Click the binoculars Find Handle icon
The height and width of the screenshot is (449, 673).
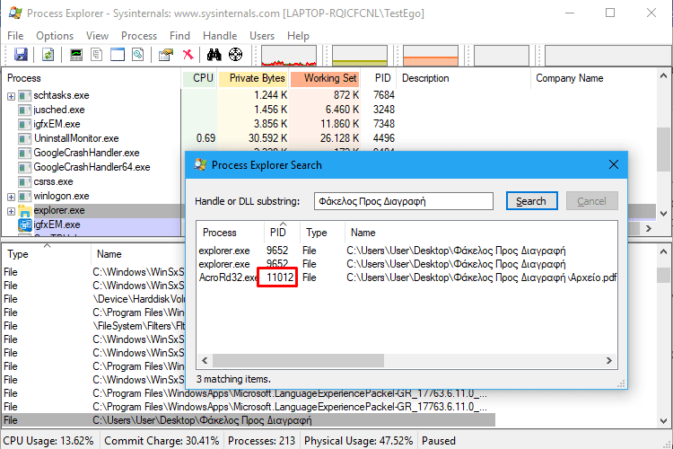click(214, 55)
